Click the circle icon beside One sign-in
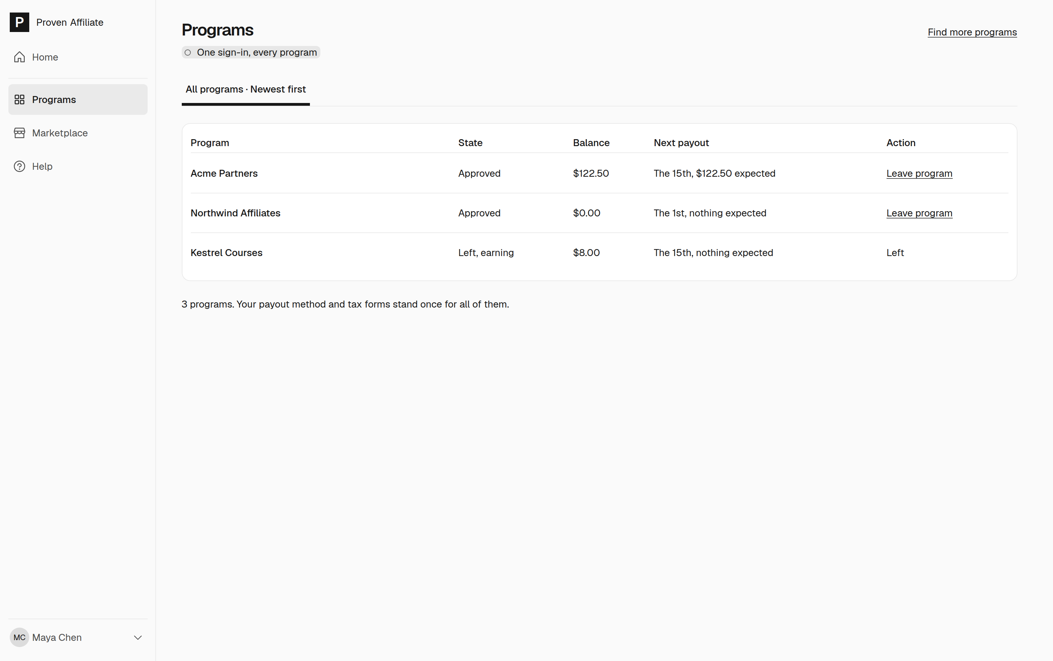1053x661 pixels. tap(188, 53)
